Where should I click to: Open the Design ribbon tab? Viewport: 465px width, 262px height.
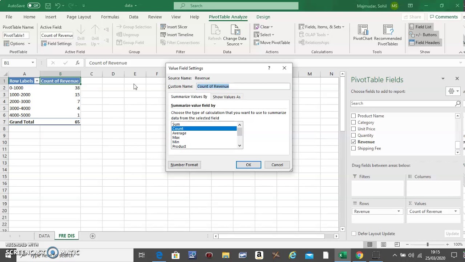(263, 17)
